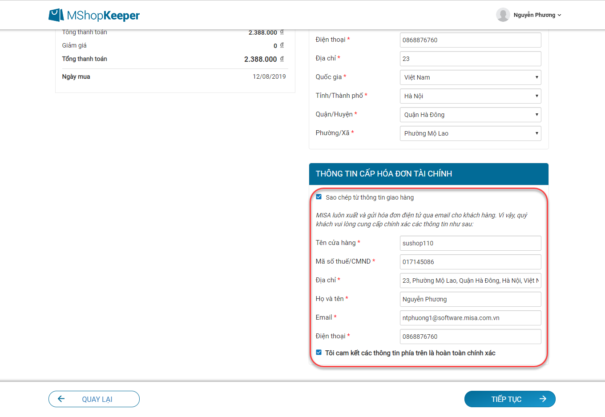The image size is (605, 417).
Task: Click the Mã số thuế/CMND field
Action: 470,262
